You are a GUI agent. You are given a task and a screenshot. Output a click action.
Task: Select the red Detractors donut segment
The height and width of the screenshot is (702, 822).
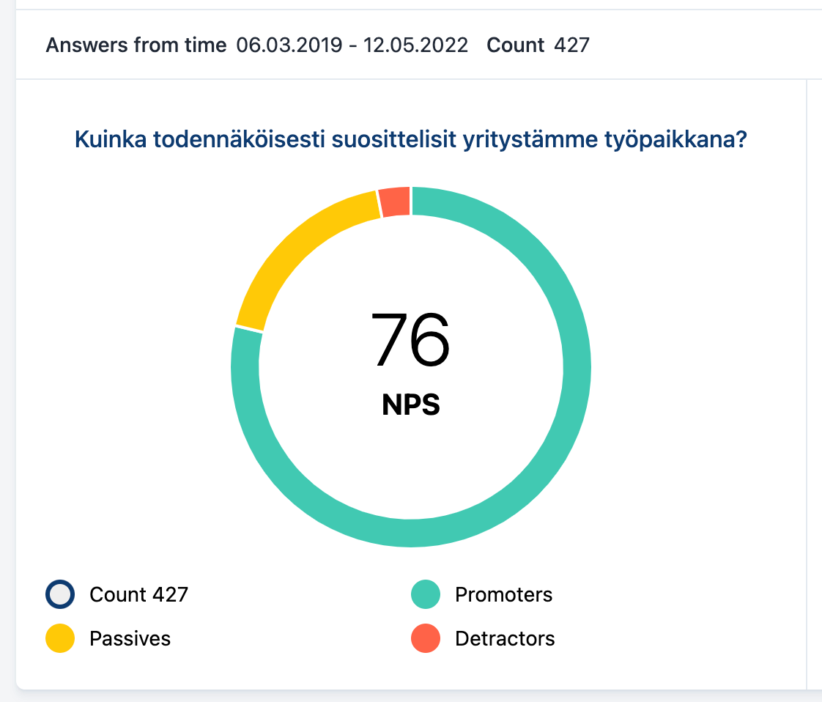[x=395, y=202]
